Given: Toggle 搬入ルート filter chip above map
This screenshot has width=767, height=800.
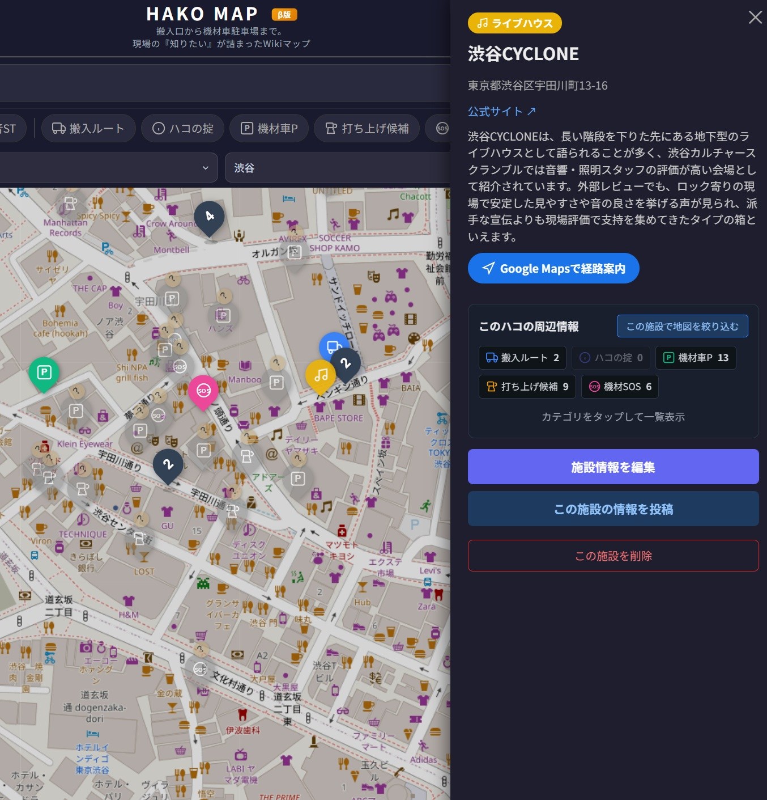Looking at the screenshot, I should pyautogui.click(x=88, y=128).
